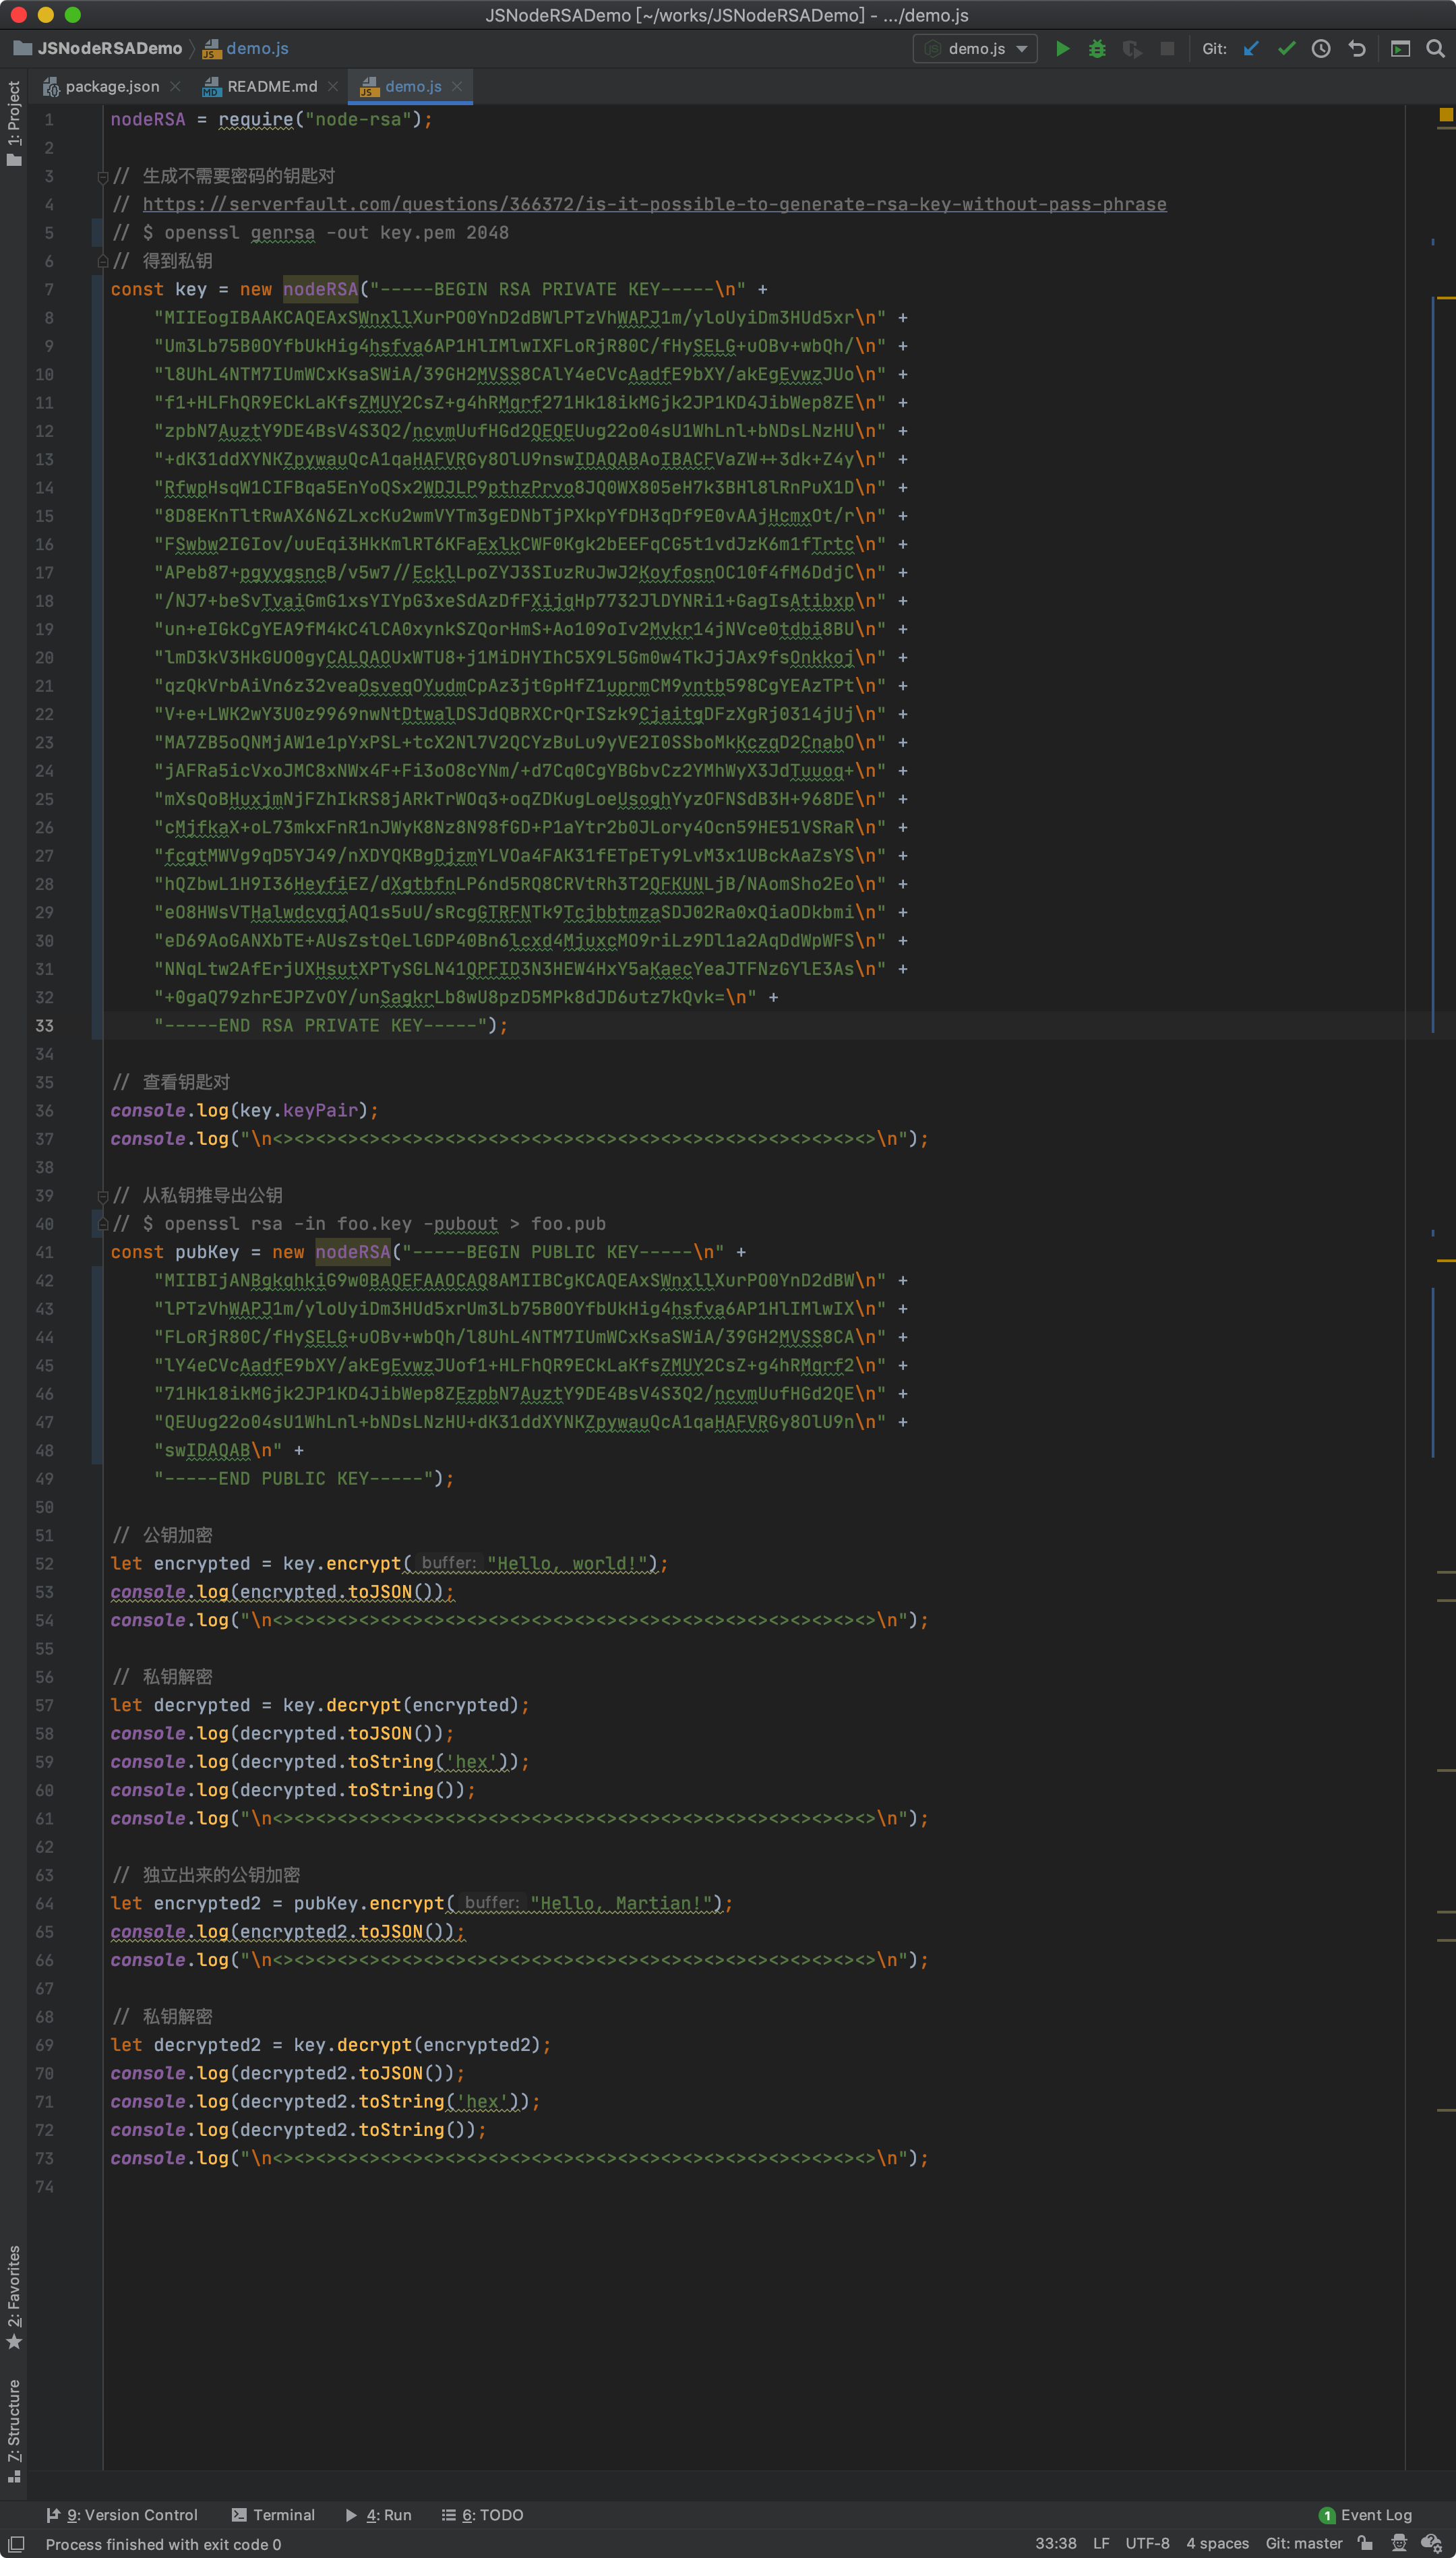Open Search Everywhere magnifier icon
Viewport: 1456px width, 2558px height.
click(x=1435, y=48)
